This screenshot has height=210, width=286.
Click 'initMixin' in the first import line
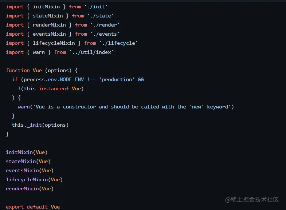(46, 7)
